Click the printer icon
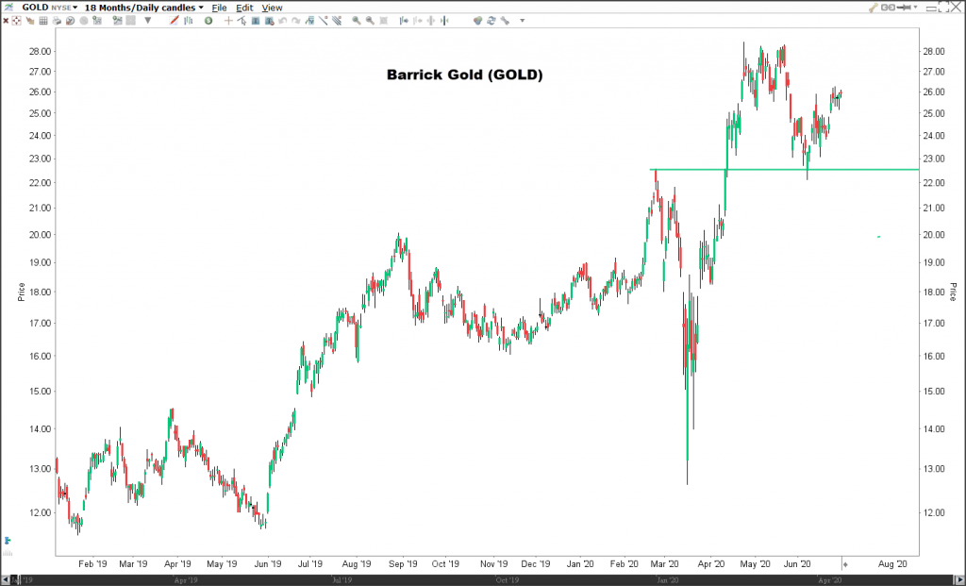The width and height of the screenshot is (966, 586). tap(57, 21)
